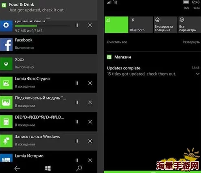Click the battery icon in status bar

click(186, 2)
